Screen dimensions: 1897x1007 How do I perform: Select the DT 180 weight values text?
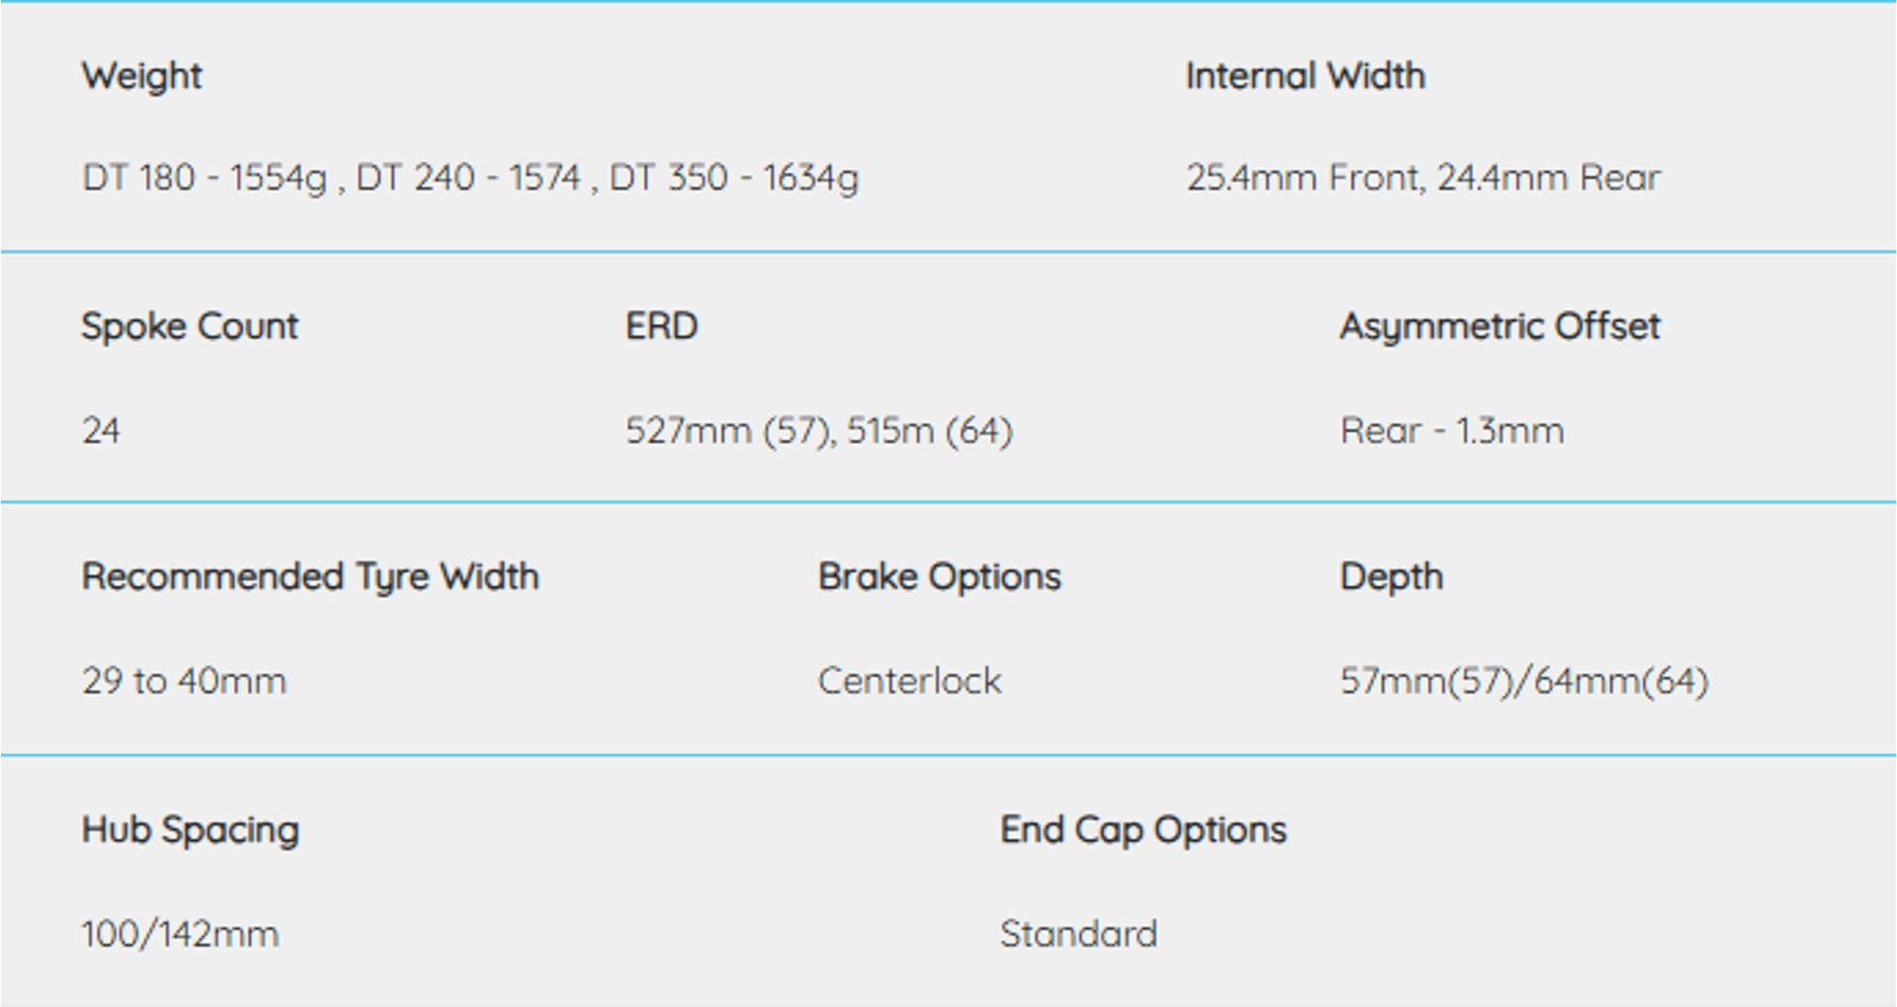click(470, 178)
